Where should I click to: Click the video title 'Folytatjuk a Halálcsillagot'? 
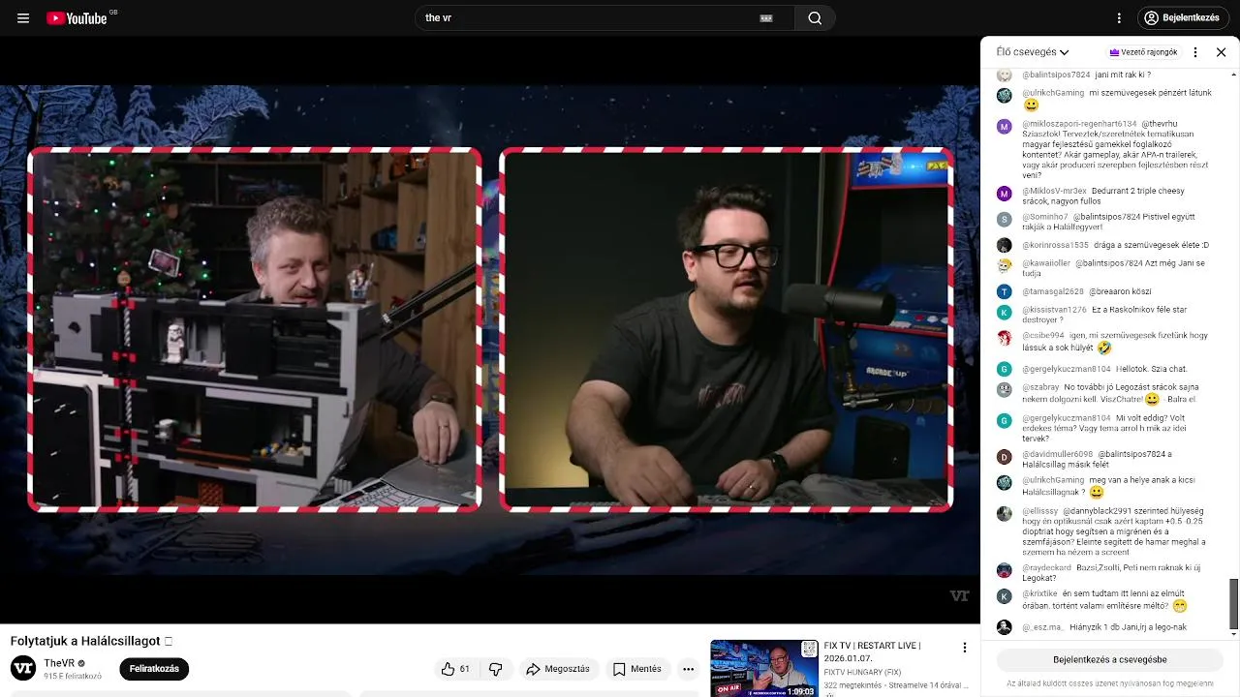pyautogui.click(x=85, y=641)
